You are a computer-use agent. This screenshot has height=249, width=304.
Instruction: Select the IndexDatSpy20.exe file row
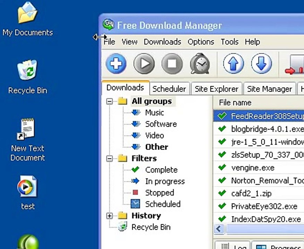coord(259,219)
